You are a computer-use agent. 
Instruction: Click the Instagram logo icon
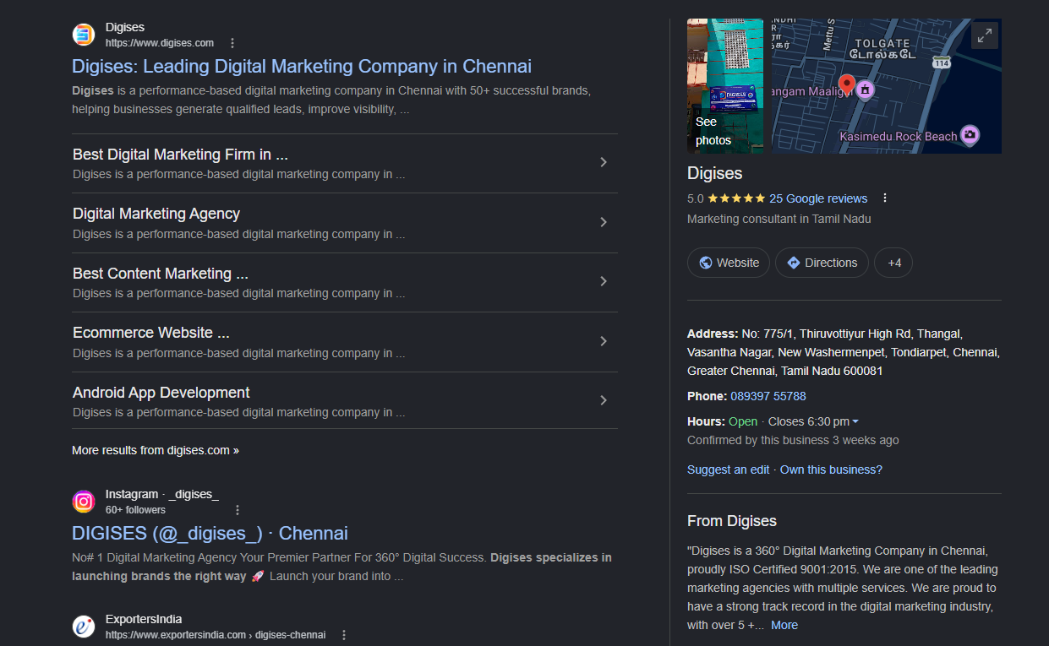pyautogui.click(x=84, y=502)
